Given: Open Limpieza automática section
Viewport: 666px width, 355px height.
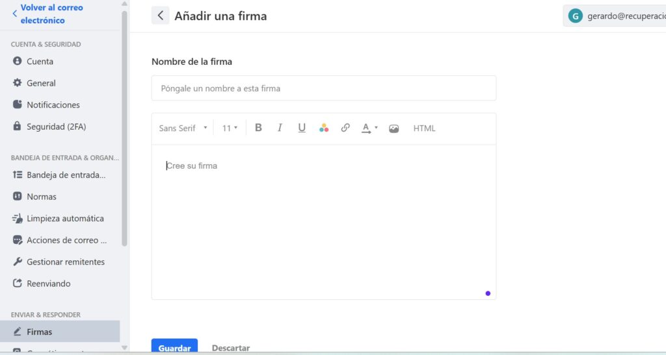Looking at the screenshot, I should (x=65, y=219).
